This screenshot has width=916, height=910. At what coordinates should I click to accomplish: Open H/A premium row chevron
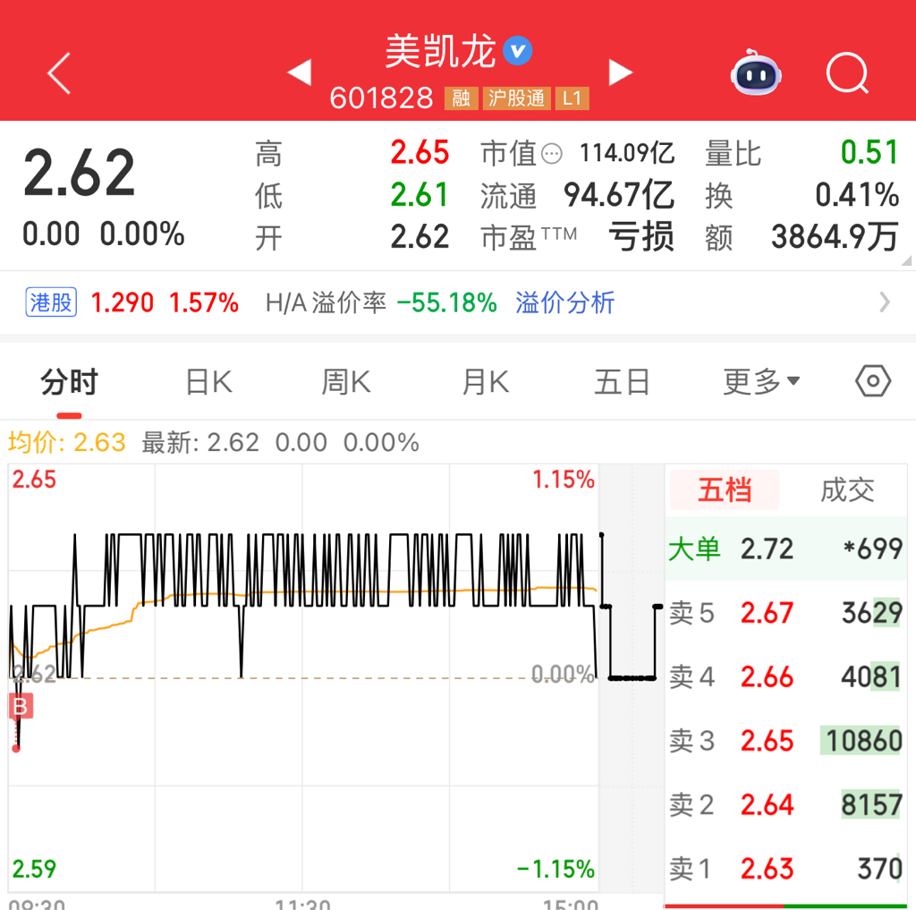click(x=885, y=302)
